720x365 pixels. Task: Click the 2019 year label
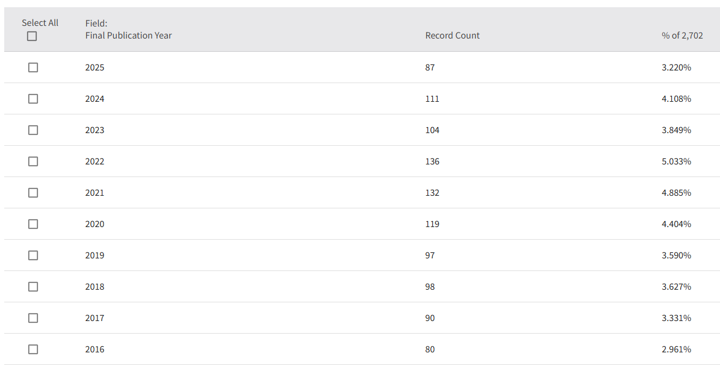[95, 255]
